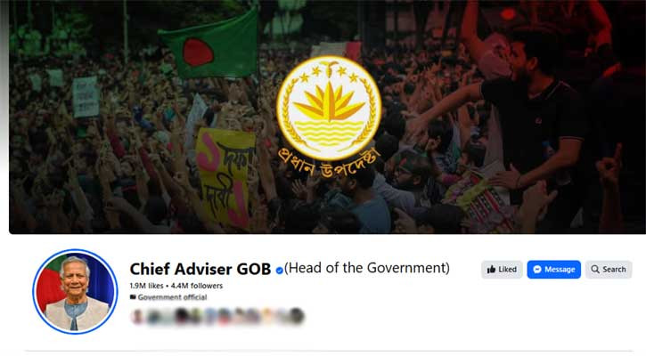
Task: Toggle the Liked button to unlike page
Action: pyautogui.click(x=502, y=270)
